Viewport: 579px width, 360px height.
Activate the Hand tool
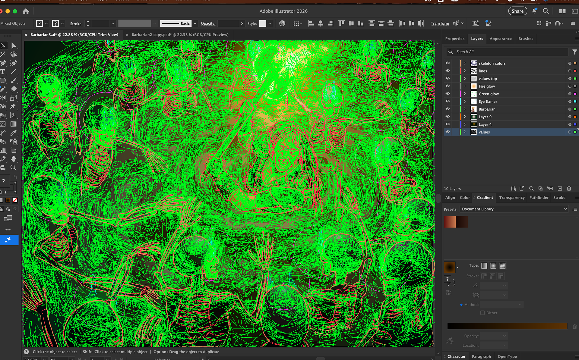point(14,159)
